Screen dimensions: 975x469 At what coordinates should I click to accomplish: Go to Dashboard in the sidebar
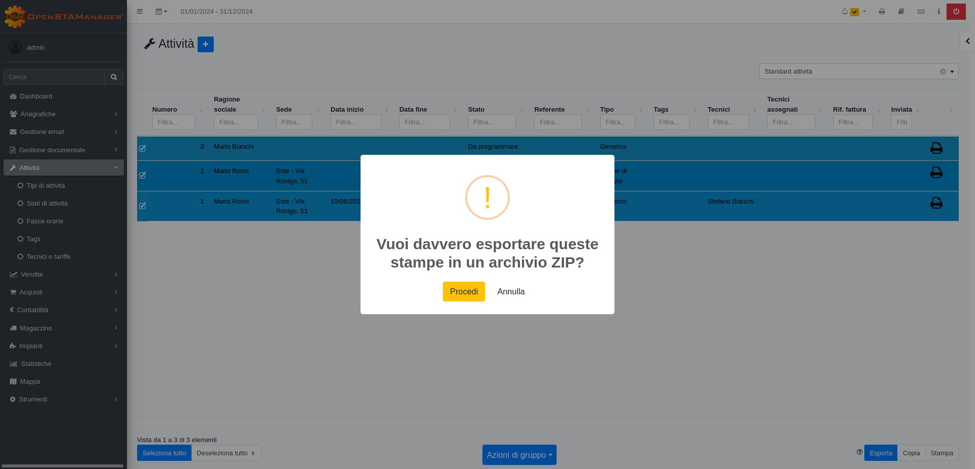pos(36,96)
